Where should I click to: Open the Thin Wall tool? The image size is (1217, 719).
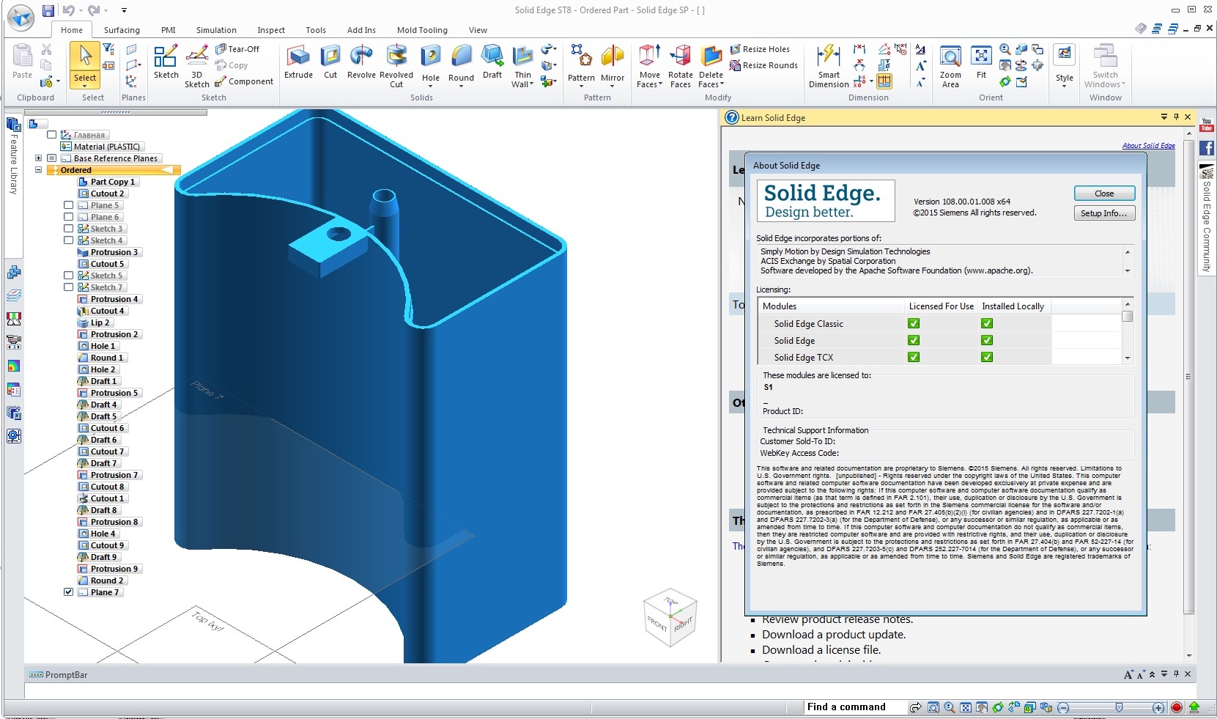click(522, 57)
